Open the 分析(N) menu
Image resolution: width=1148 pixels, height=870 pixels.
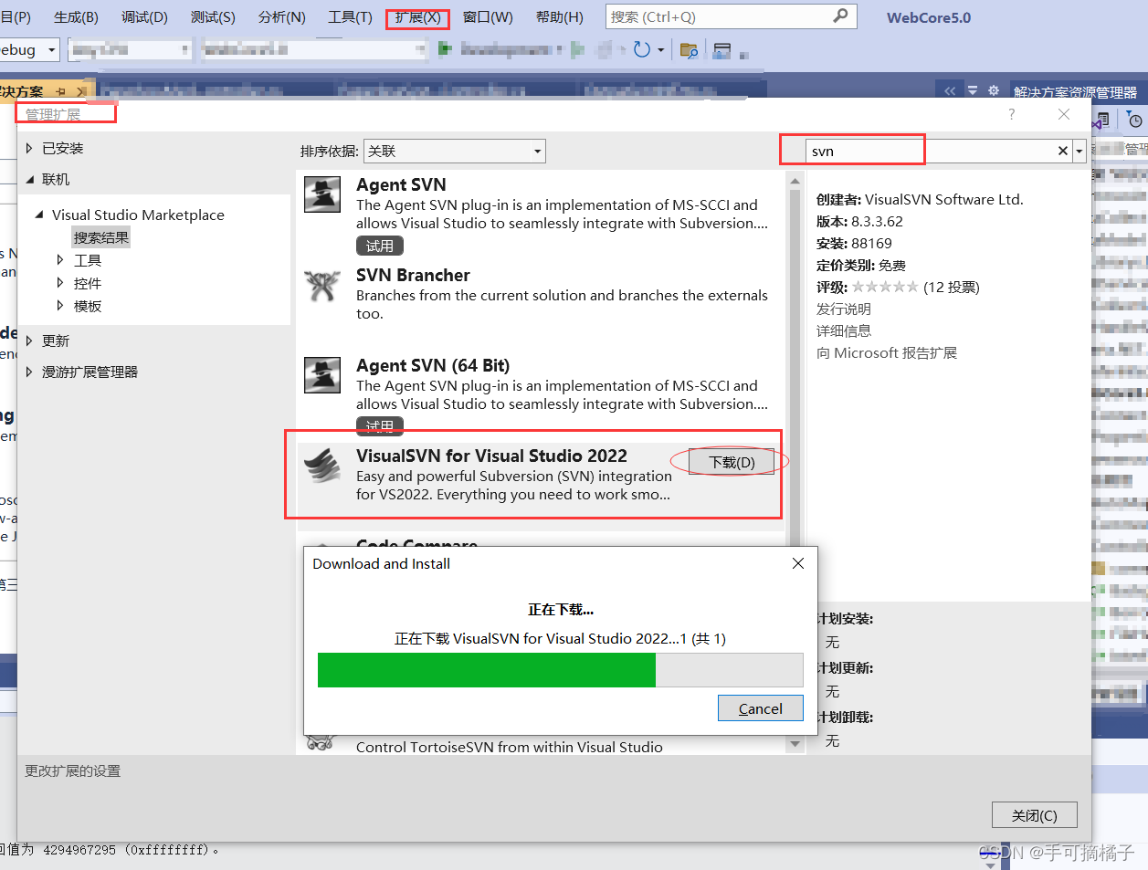tap(281, 17)
